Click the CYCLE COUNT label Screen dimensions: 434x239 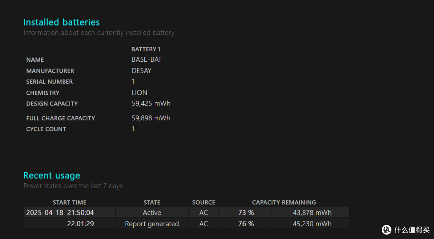(46, 129)
